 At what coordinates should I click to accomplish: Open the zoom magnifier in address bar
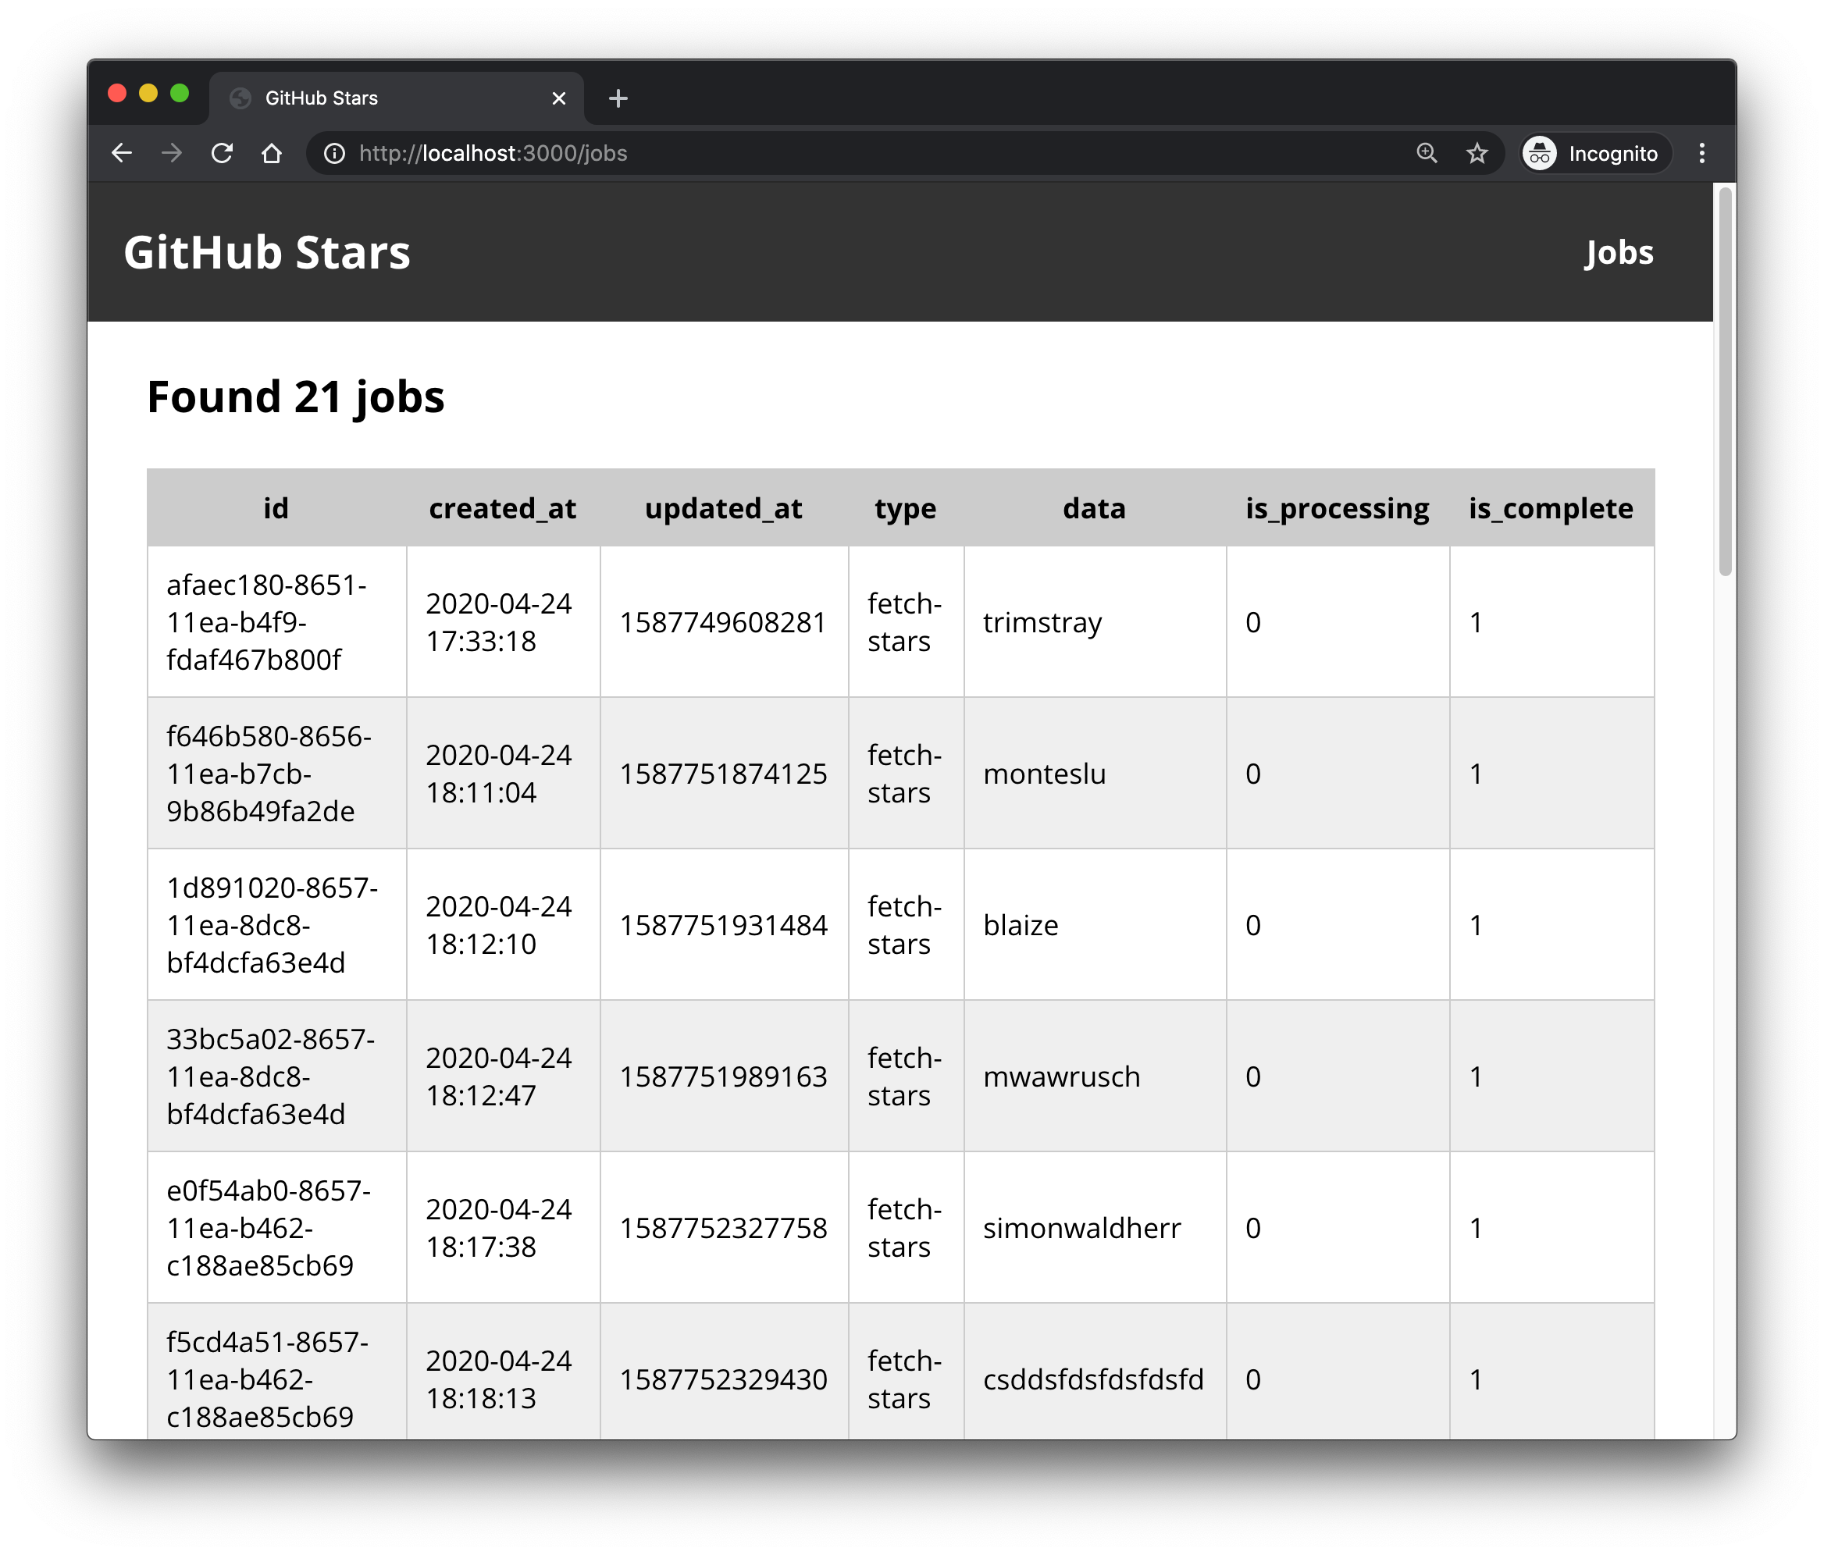tap(1426, 153)
